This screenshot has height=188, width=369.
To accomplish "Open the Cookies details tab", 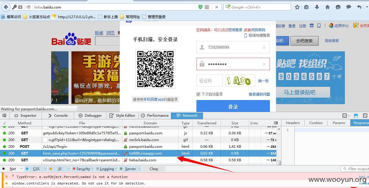I will (x=316, y=123).
